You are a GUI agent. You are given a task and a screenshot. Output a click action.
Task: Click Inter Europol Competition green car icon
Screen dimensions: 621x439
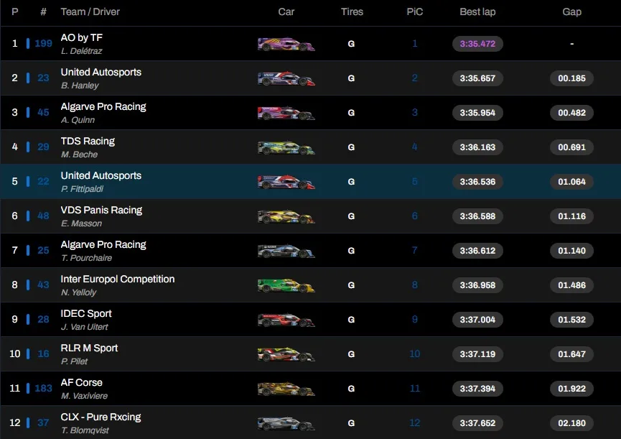pyautogui.click(x=286, y=285)
